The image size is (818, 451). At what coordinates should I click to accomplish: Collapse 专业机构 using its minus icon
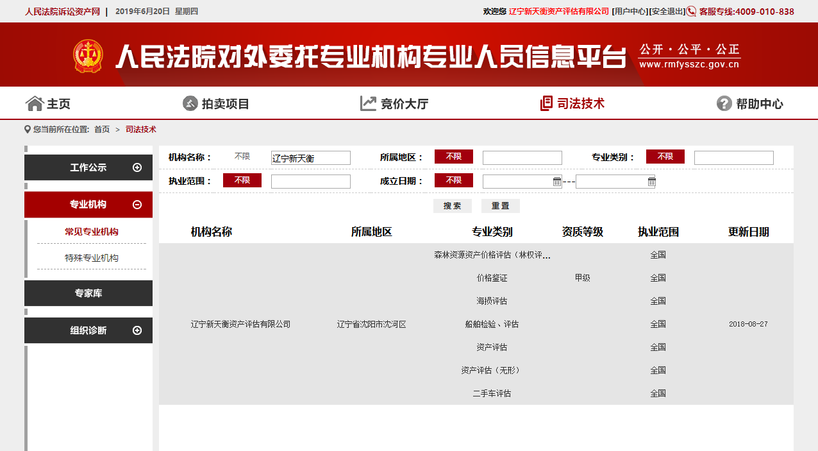[x=137, y=205]
